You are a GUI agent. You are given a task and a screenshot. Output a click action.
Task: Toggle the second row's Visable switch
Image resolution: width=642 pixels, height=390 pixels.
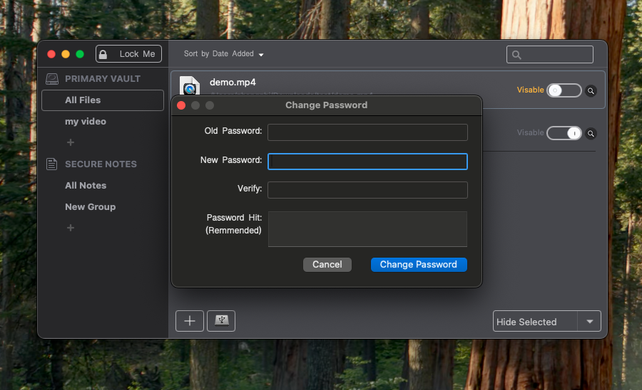click(564, 133)
